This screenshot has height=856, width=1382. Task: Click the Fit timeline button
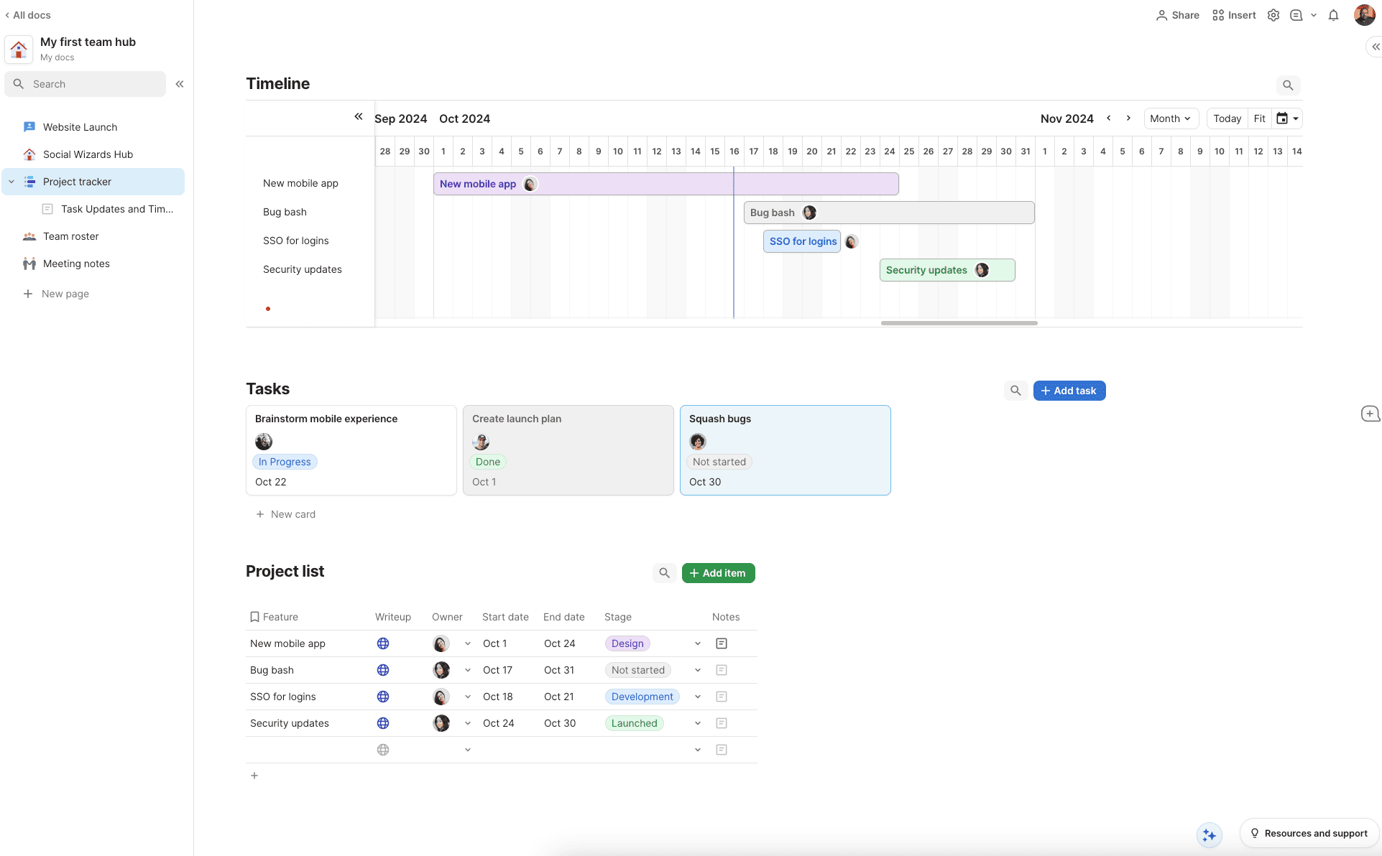click(x=1259, y=118)
